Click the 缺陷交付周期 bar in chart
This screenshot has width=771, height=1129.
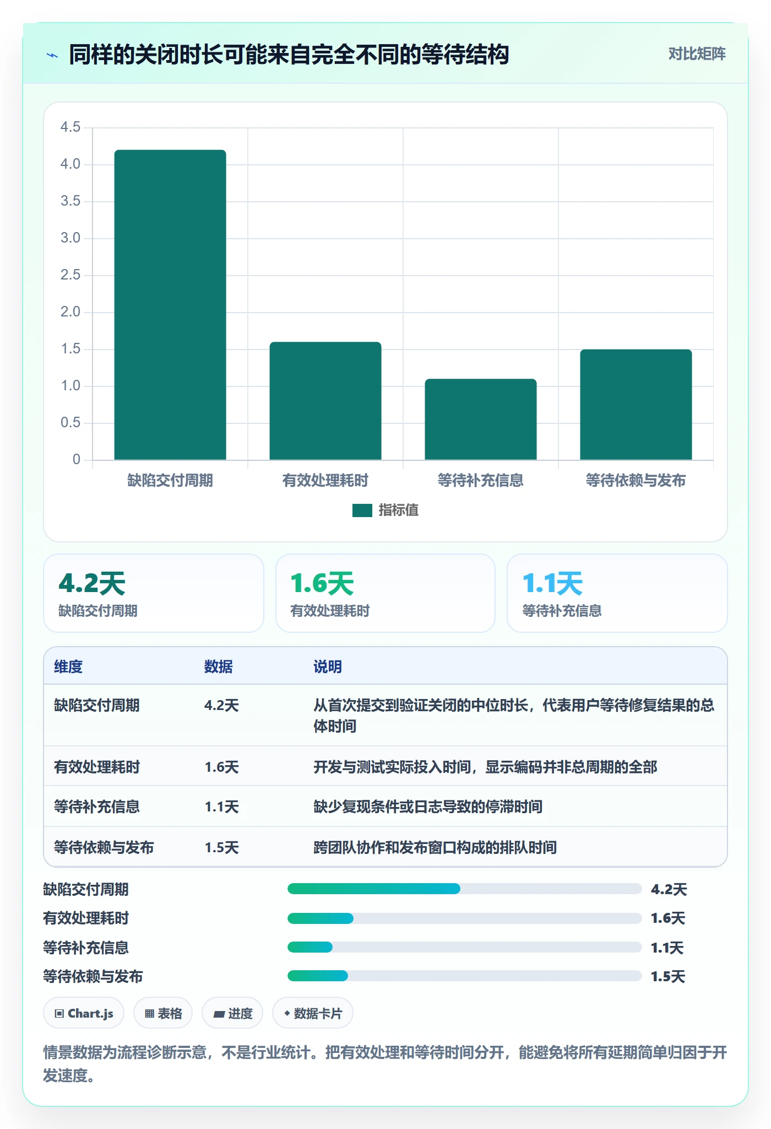tap(170, 305)
